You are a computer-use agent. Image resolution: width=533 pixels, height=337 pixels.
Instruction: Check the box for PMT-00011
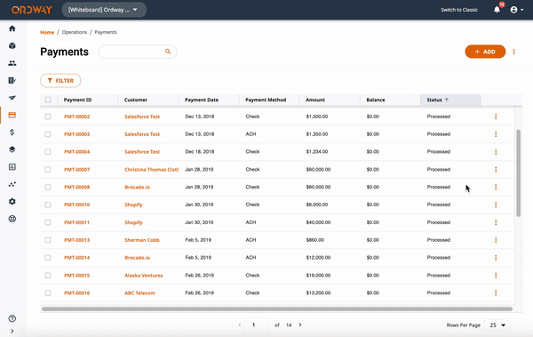click(48, 222)
